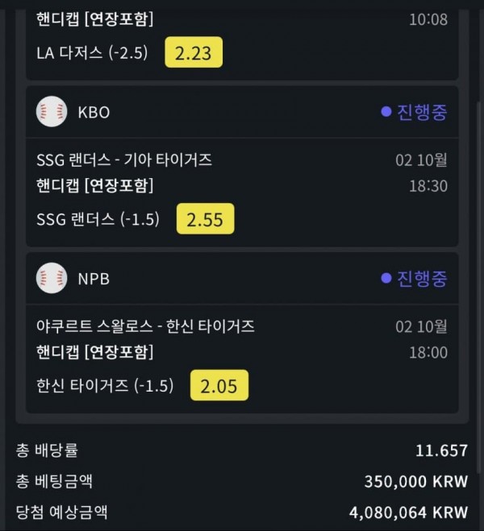Select the 2.23 odds for LA 다저스

(x=194, y=52)
